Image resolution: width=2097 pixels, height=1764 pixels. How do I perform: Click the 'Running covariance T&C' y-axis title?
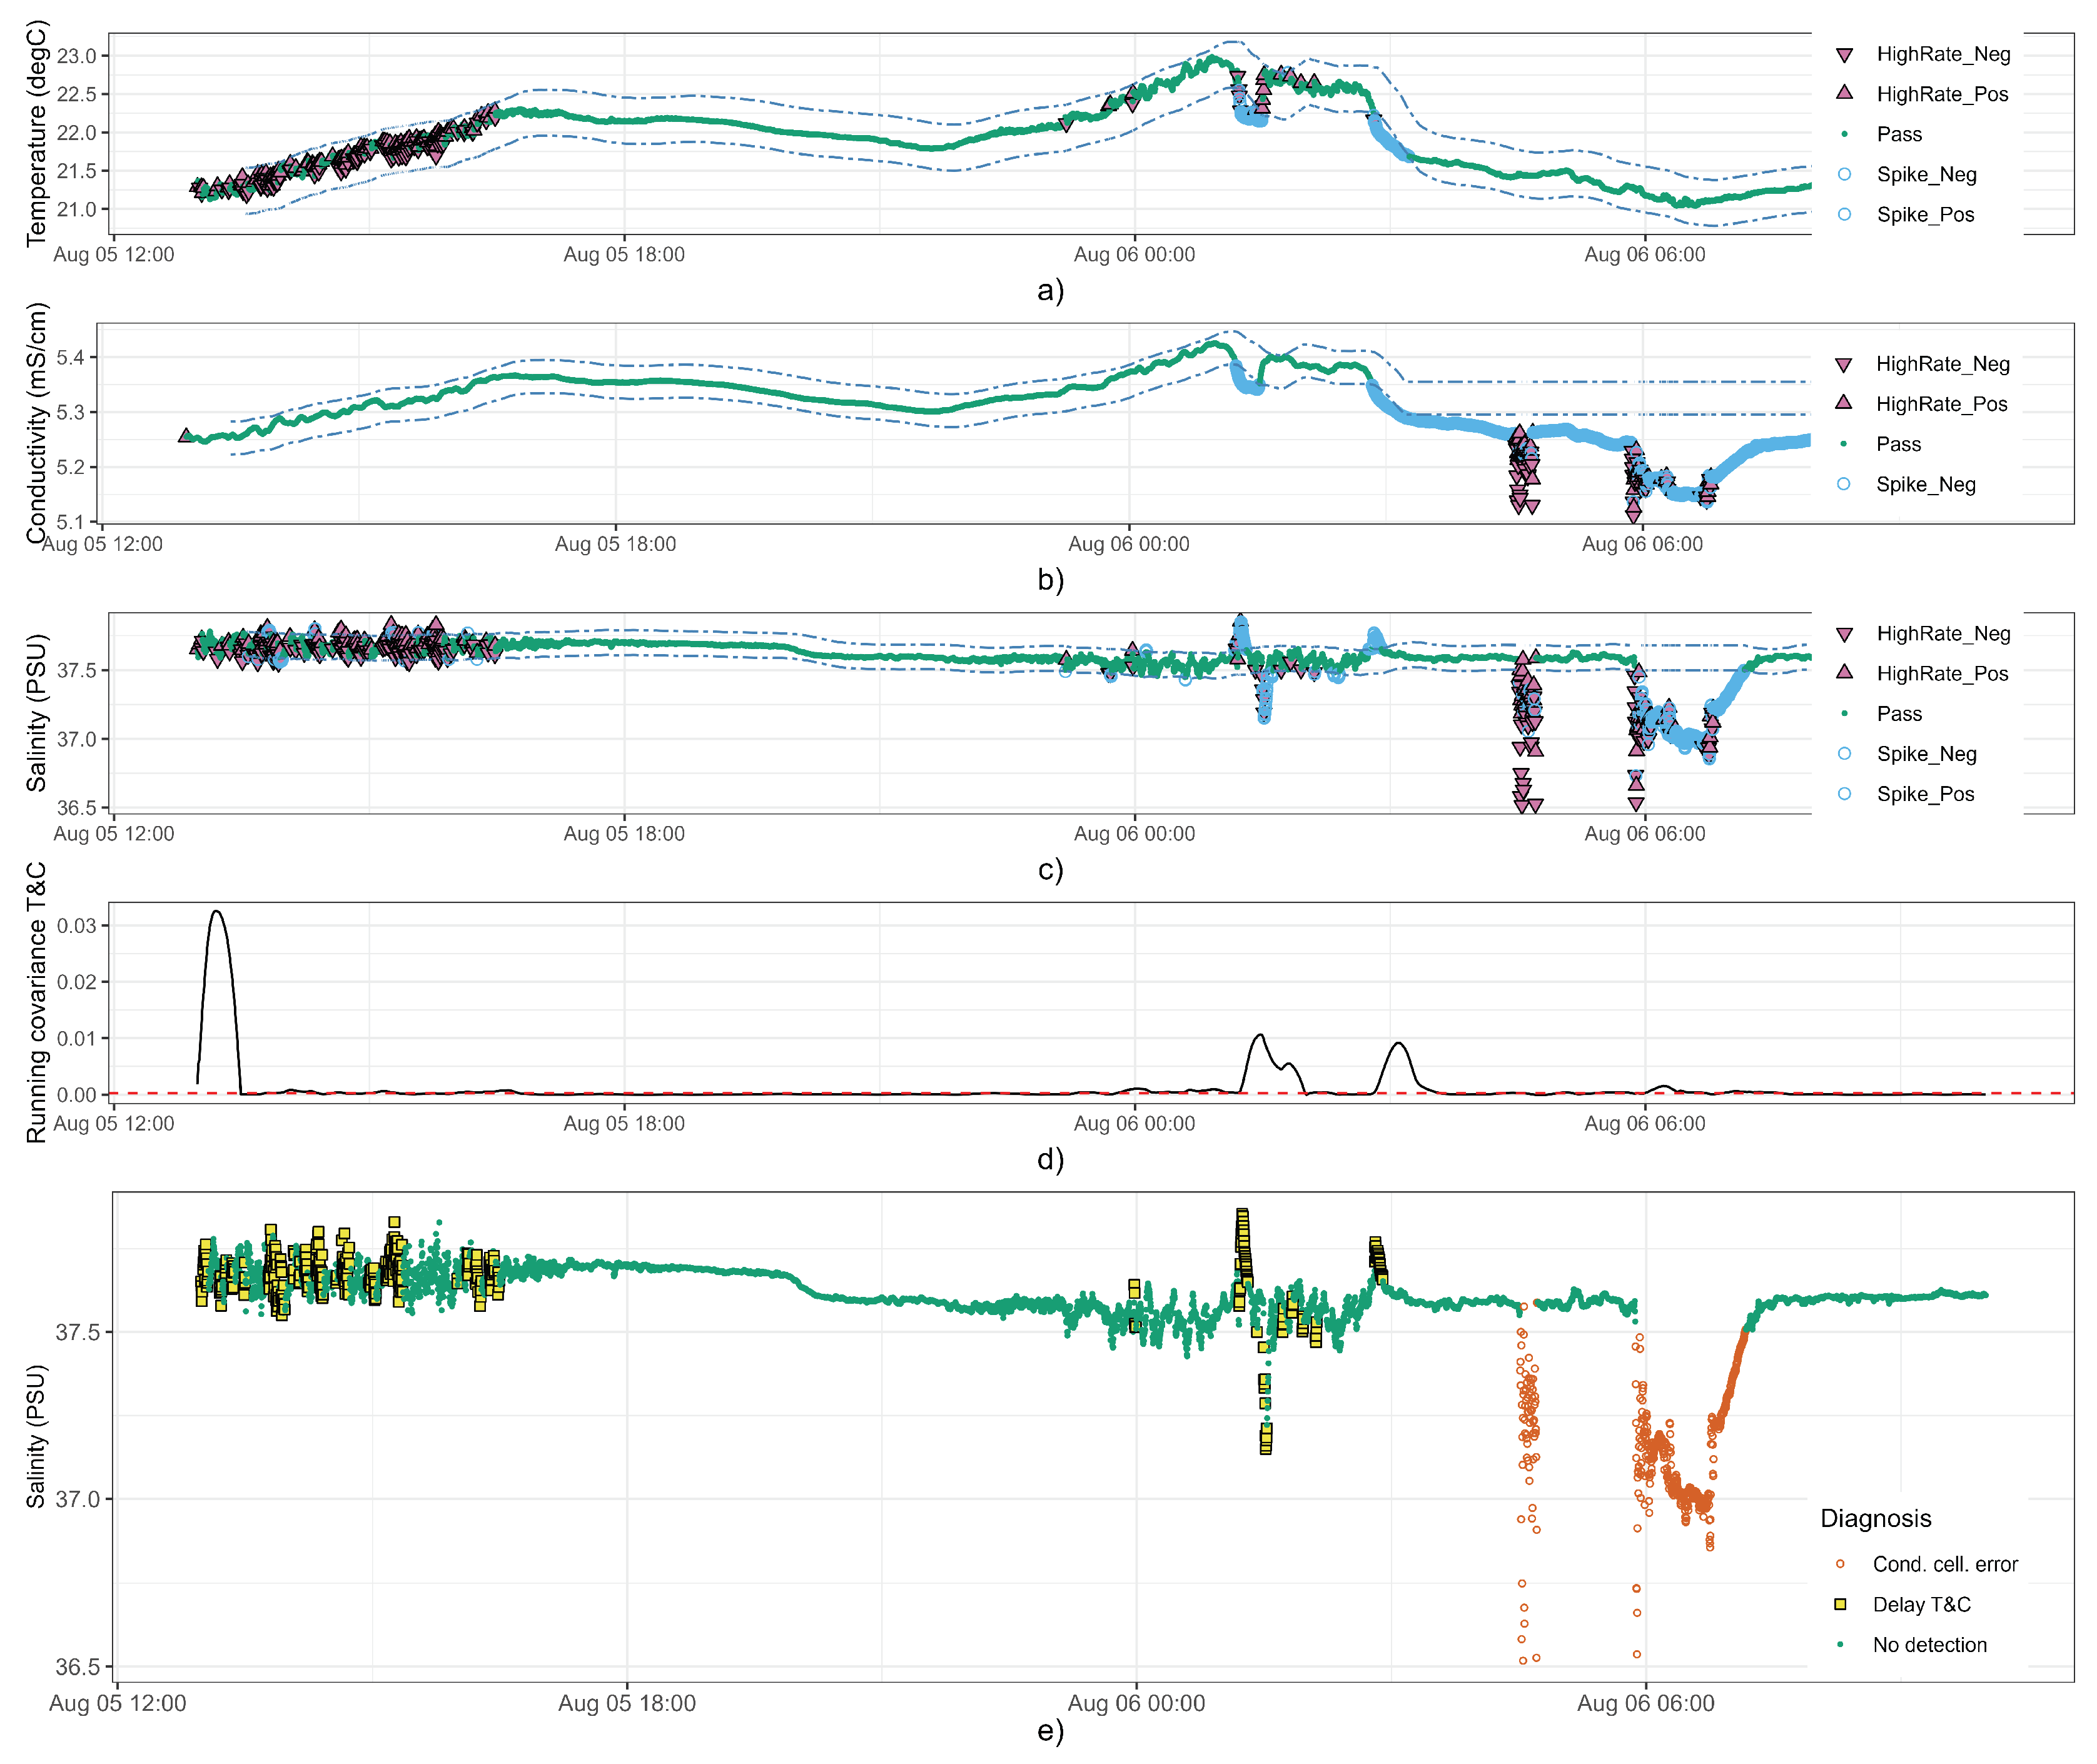pyautogui.click(x=36, y=1002)
